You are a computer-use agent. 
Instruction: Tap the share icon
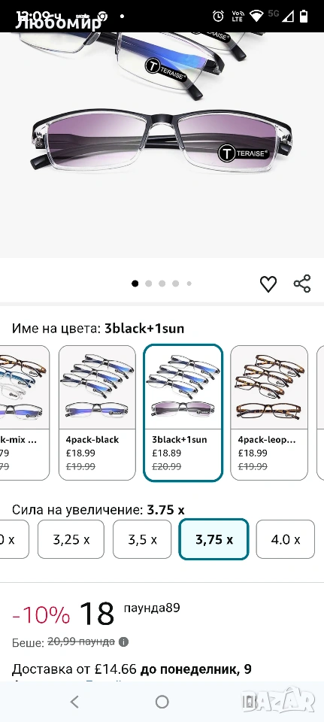tap(302, 284)
